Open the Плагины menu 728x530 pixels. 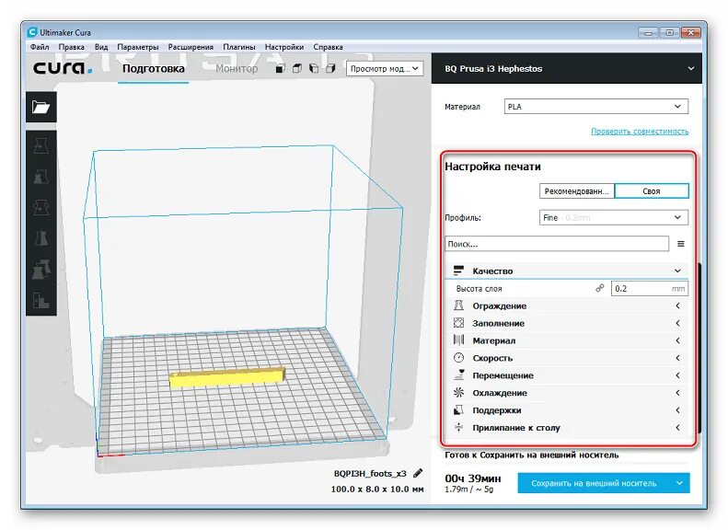(x=239, y=47)
